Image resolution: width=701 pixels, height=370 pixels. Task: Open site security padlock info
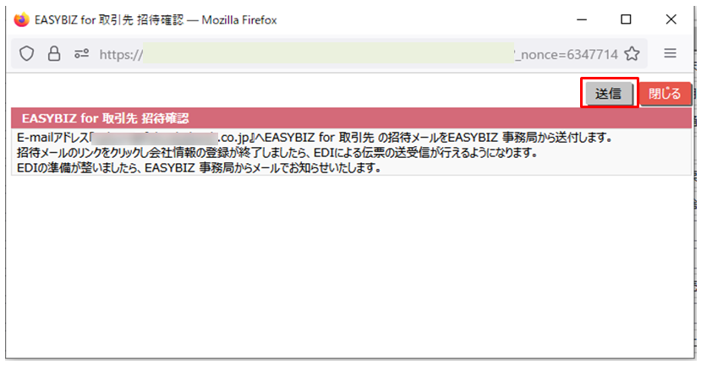(x=53, y=54)
